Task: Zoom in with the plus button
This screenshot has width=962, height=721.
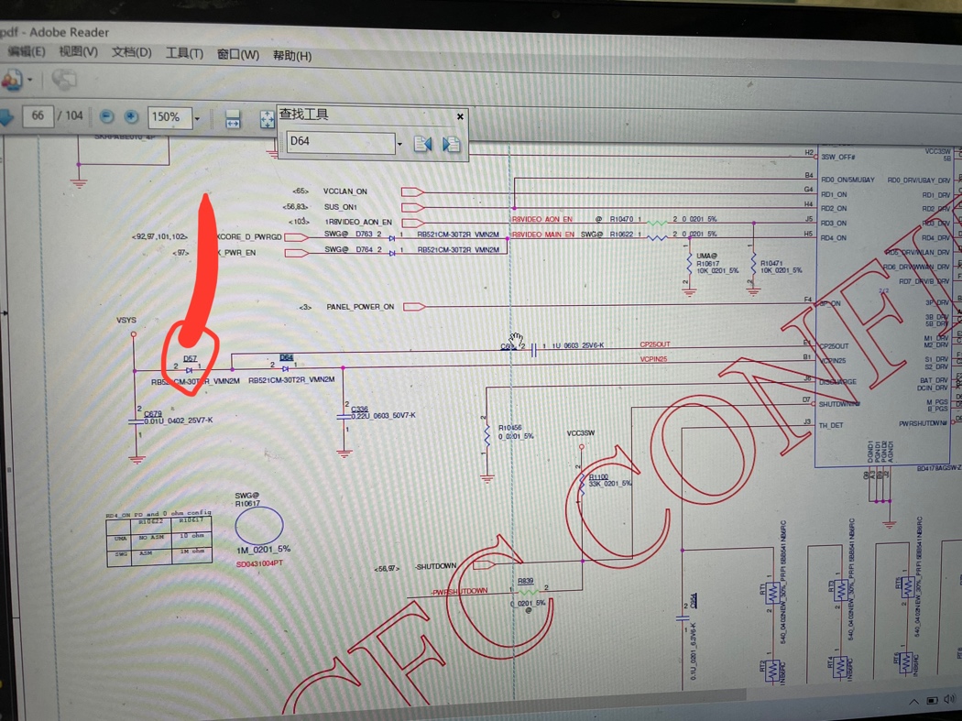Action: (131, 116)
